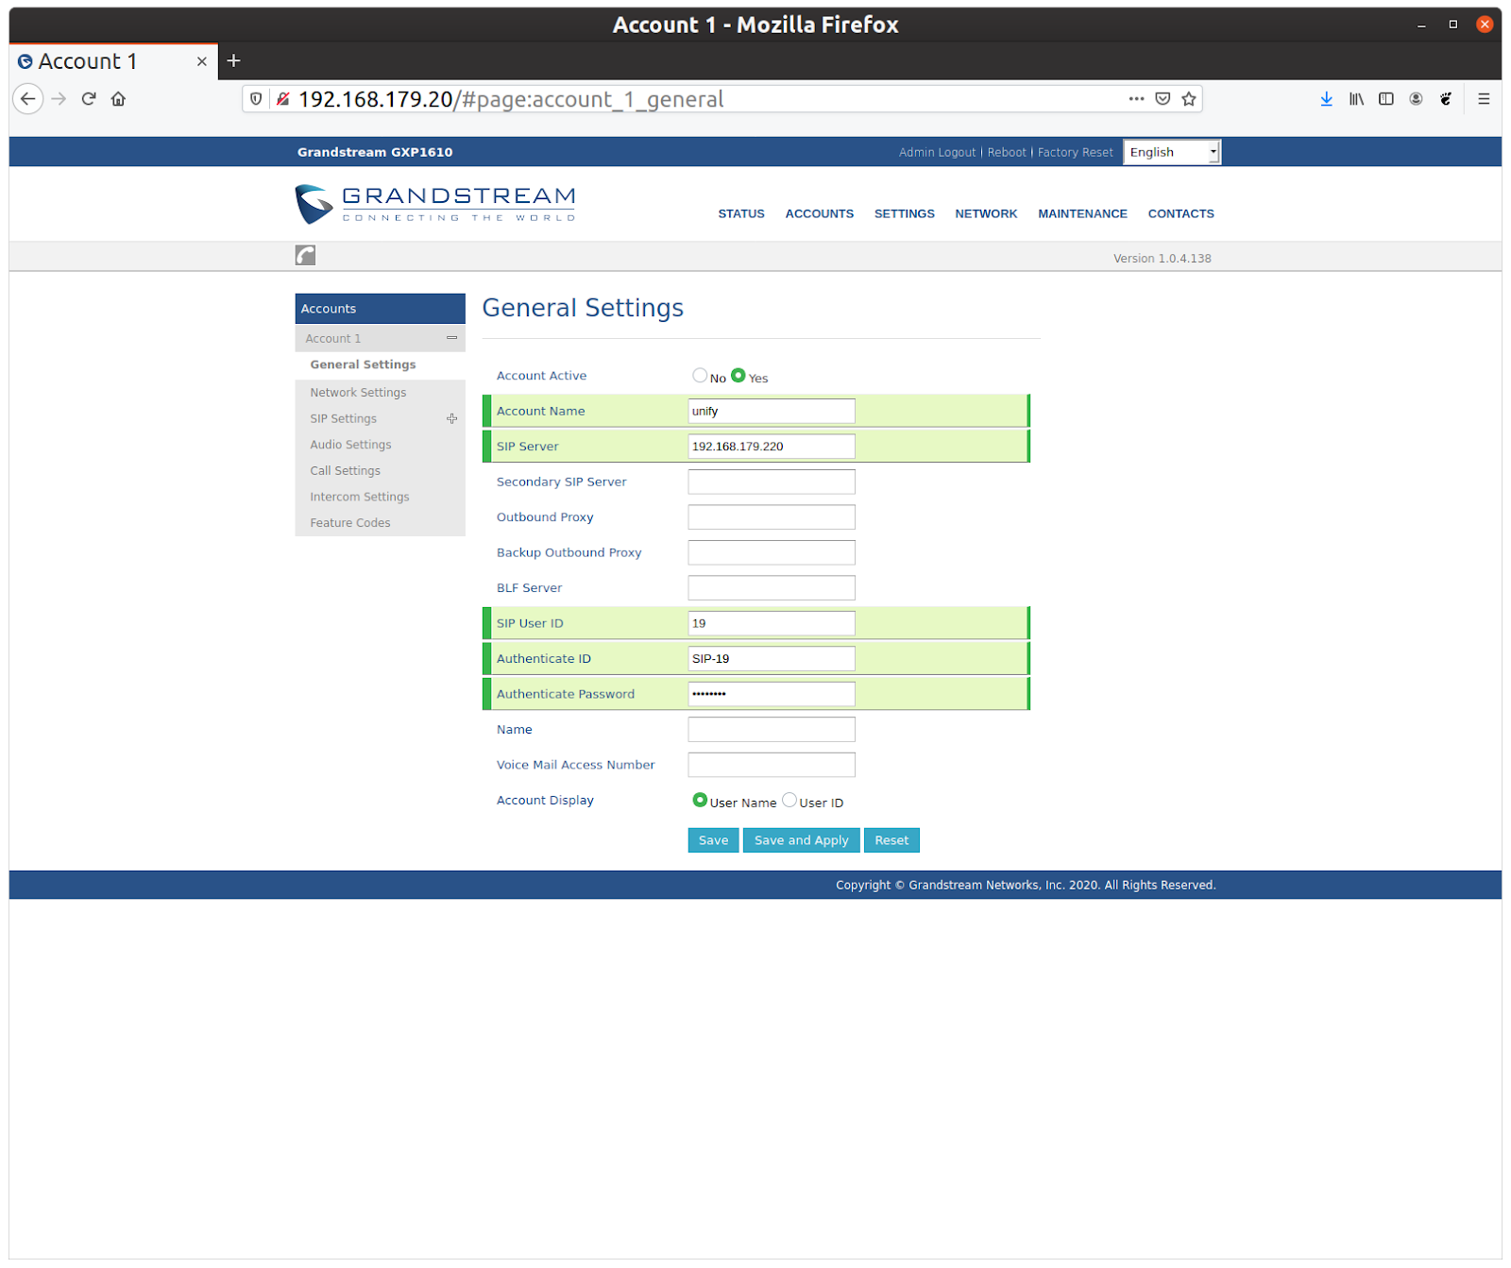Open Call Settings in the sidebar
The height and width of the screenshot is (1268, 1511).
click(345, 471)
